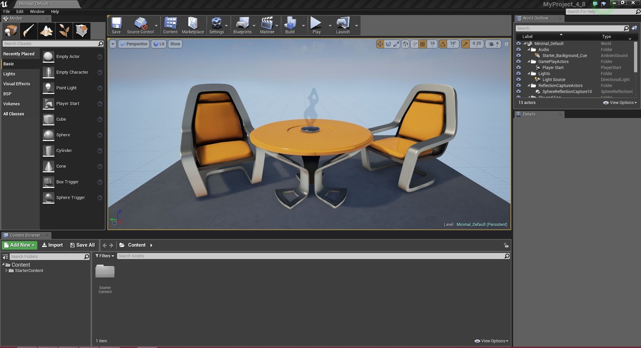Viewport: 641px width, 348px height.
Task: Open Source Control from the toolbar
Action: coord(140,26)
